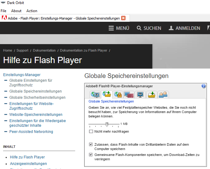Open sidebar 'Globale Speichereinstellungen' link

point(35,91)
